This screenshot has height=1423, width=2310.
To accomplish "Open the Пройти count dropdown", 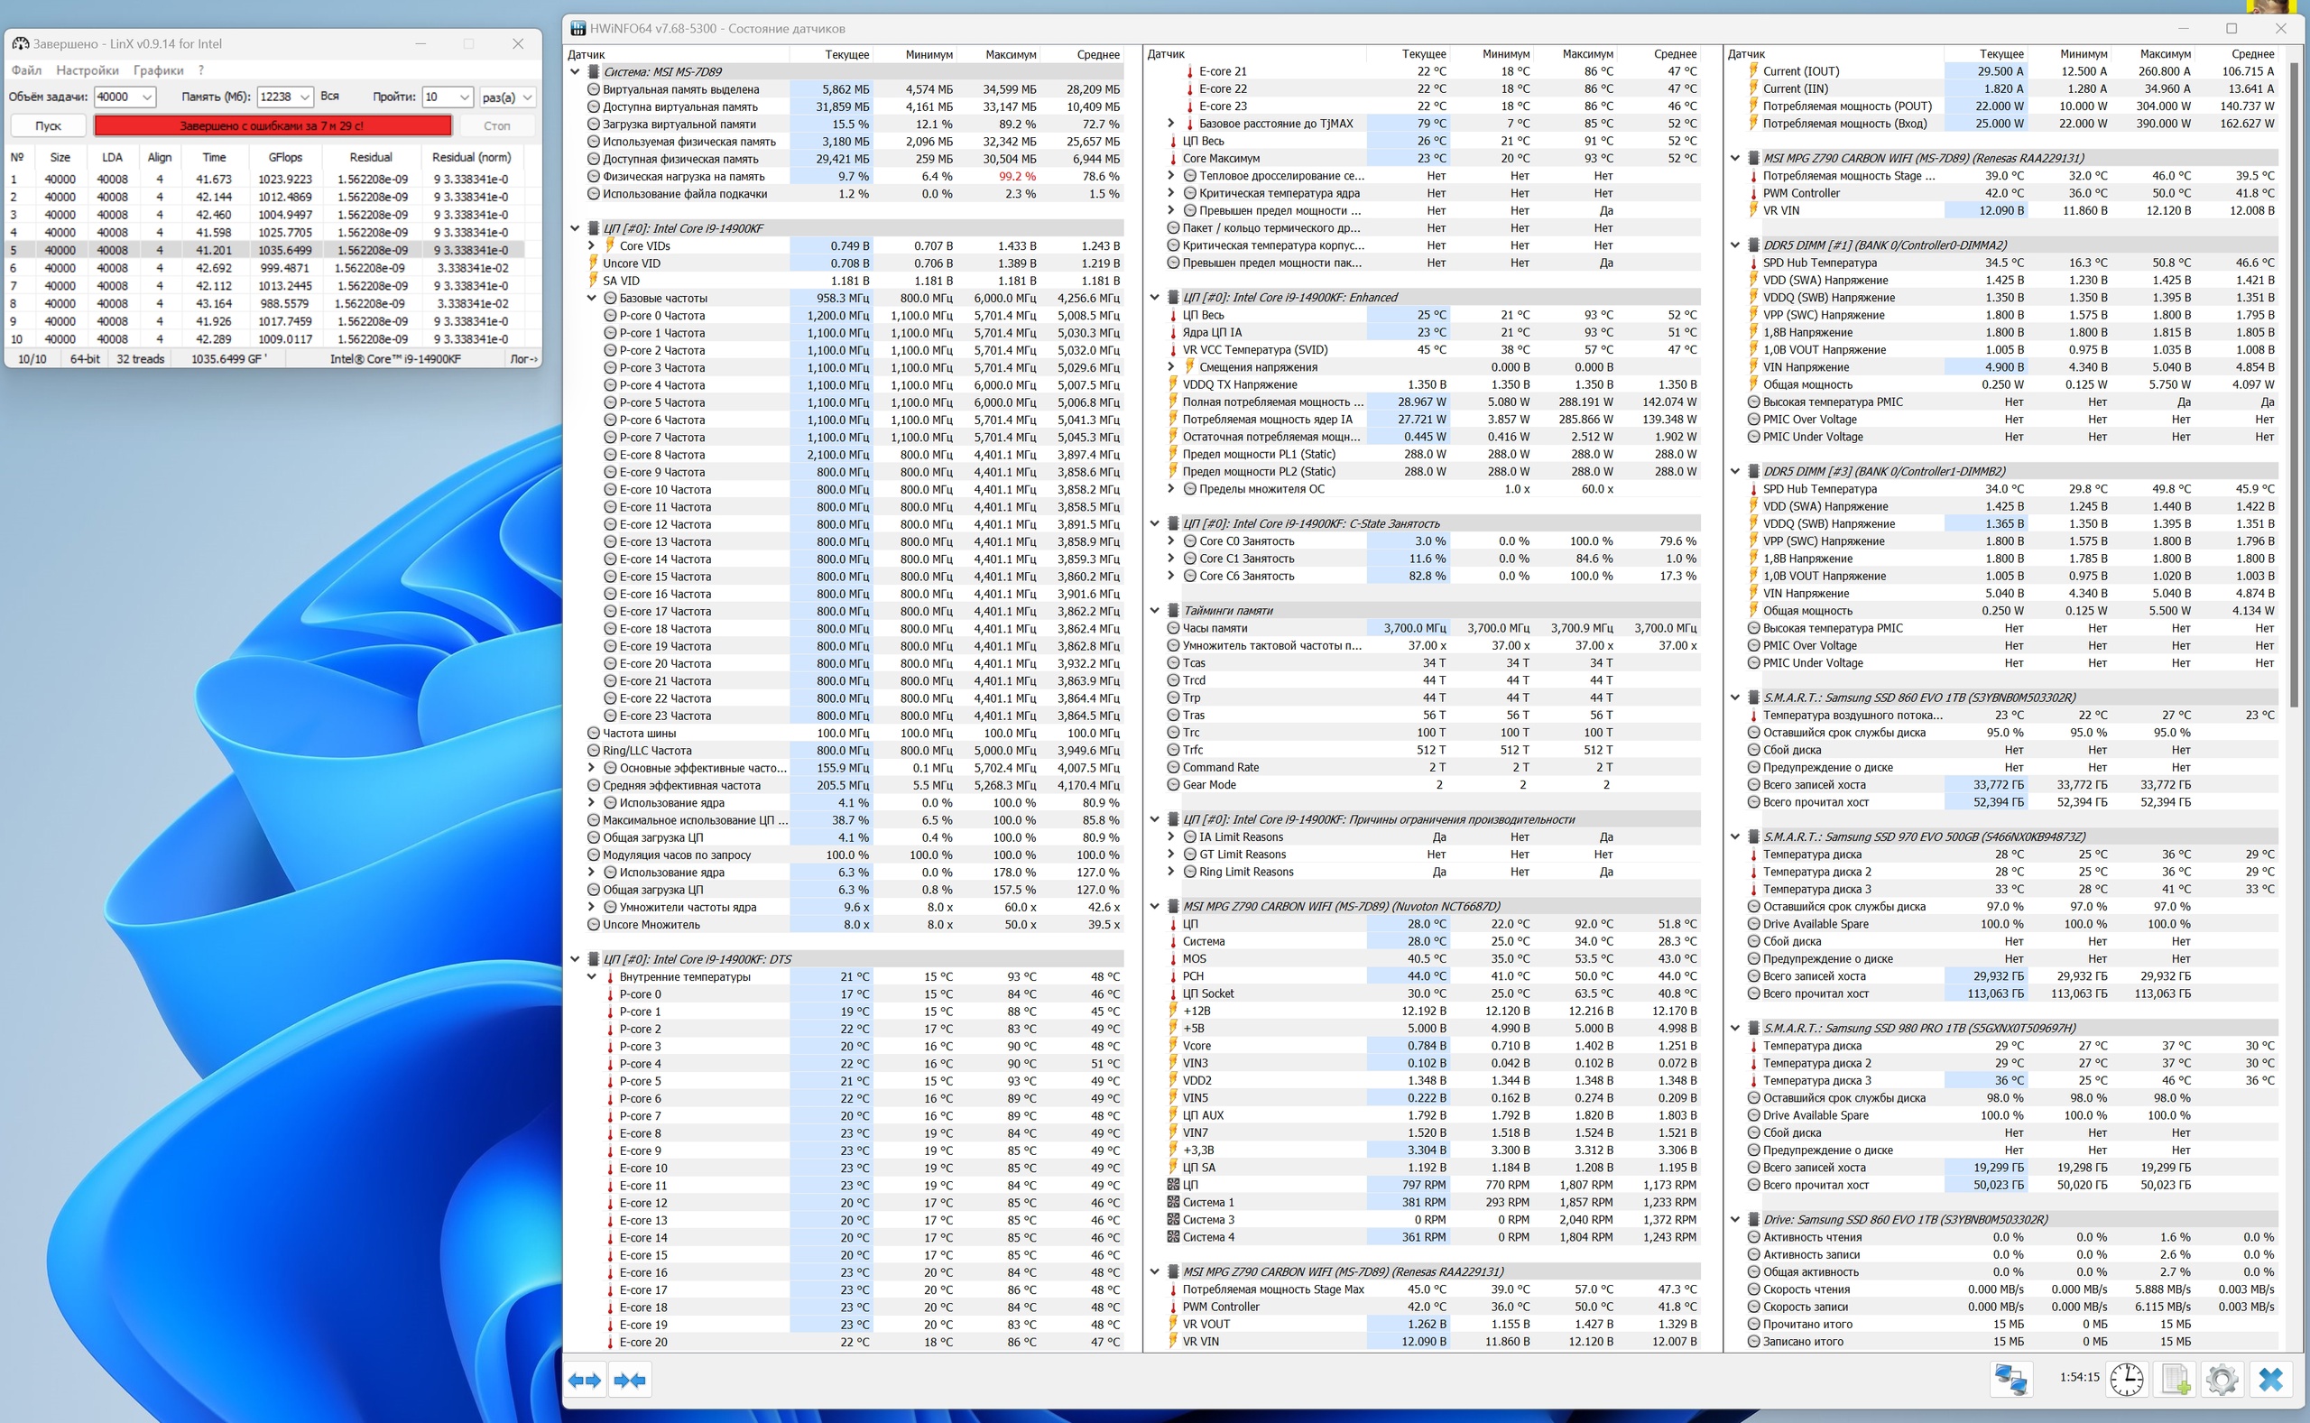I will click(464, 97).
